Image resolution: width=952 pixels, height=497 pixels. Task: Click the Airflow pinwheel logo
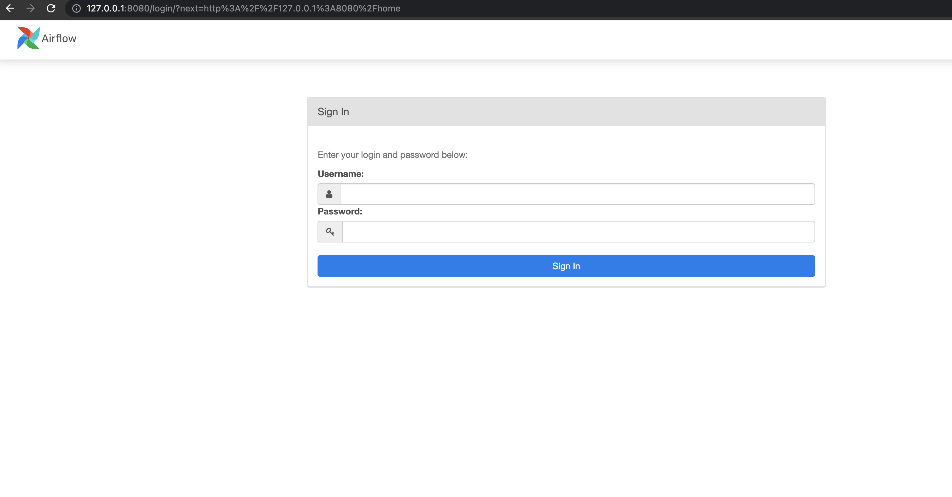click(28, 38)
